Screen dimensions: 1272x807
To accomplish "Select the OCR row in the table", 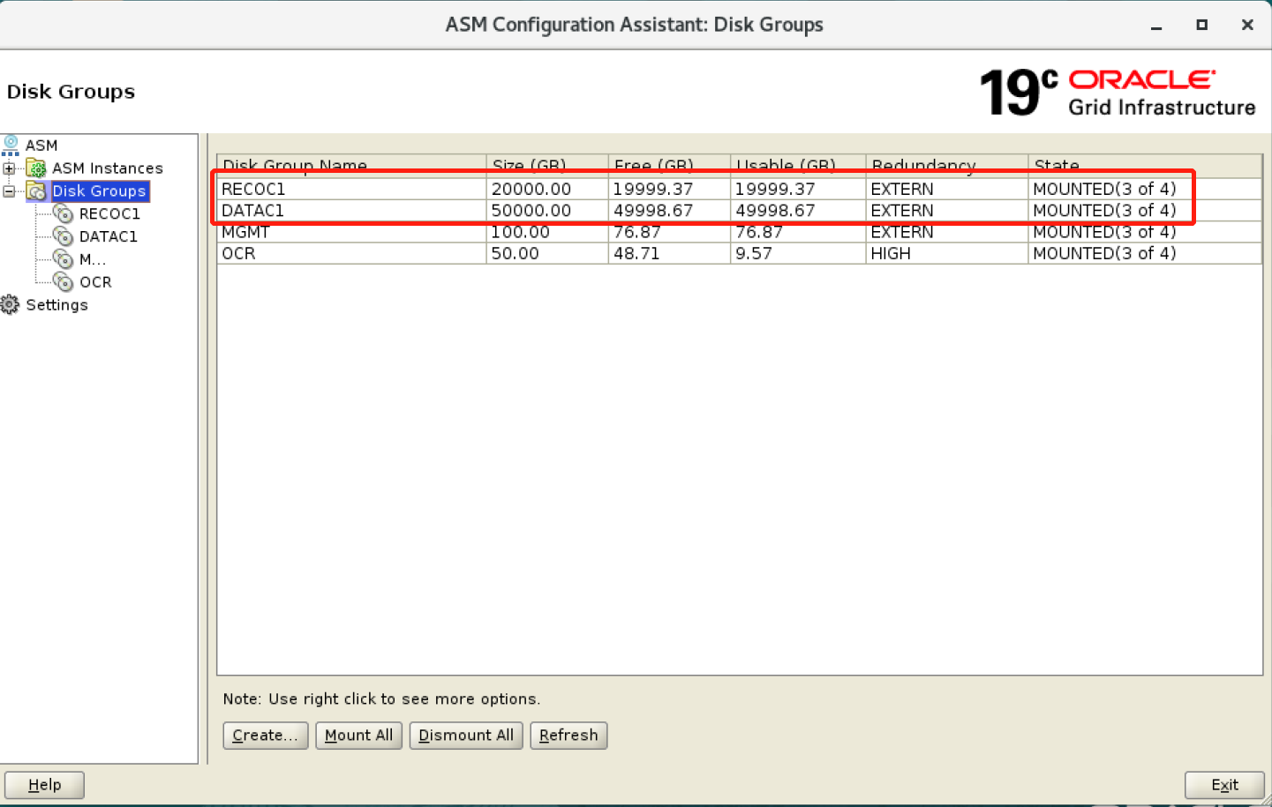I will click(740, 253).
